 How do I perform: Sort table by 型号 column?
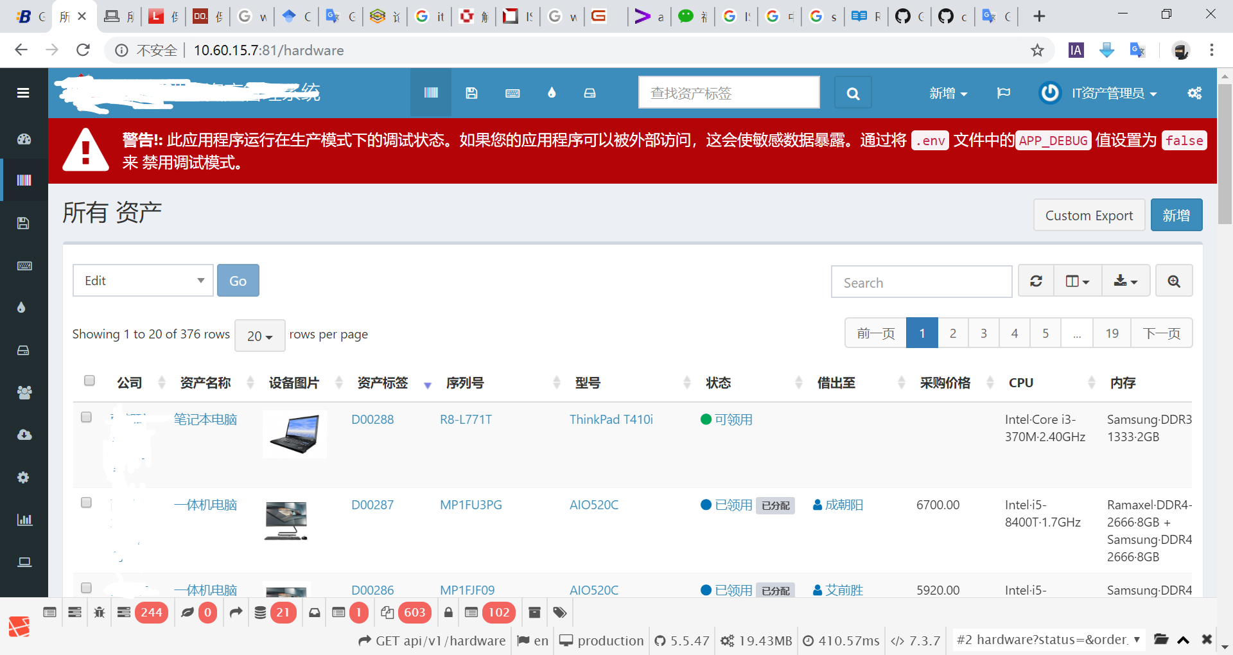588,383
